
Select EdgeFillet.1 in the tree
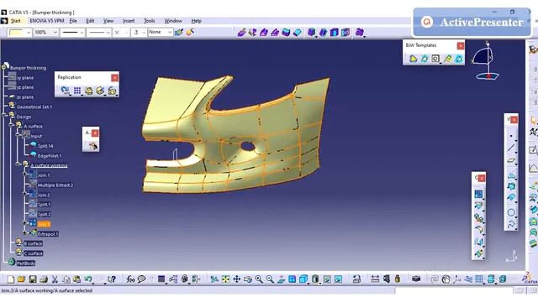point(50,156)
